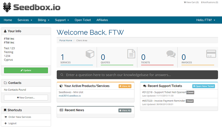The image size is (222, 131).
Task: Open the 0 Tickets stat tile
Action: pos(157,57)
